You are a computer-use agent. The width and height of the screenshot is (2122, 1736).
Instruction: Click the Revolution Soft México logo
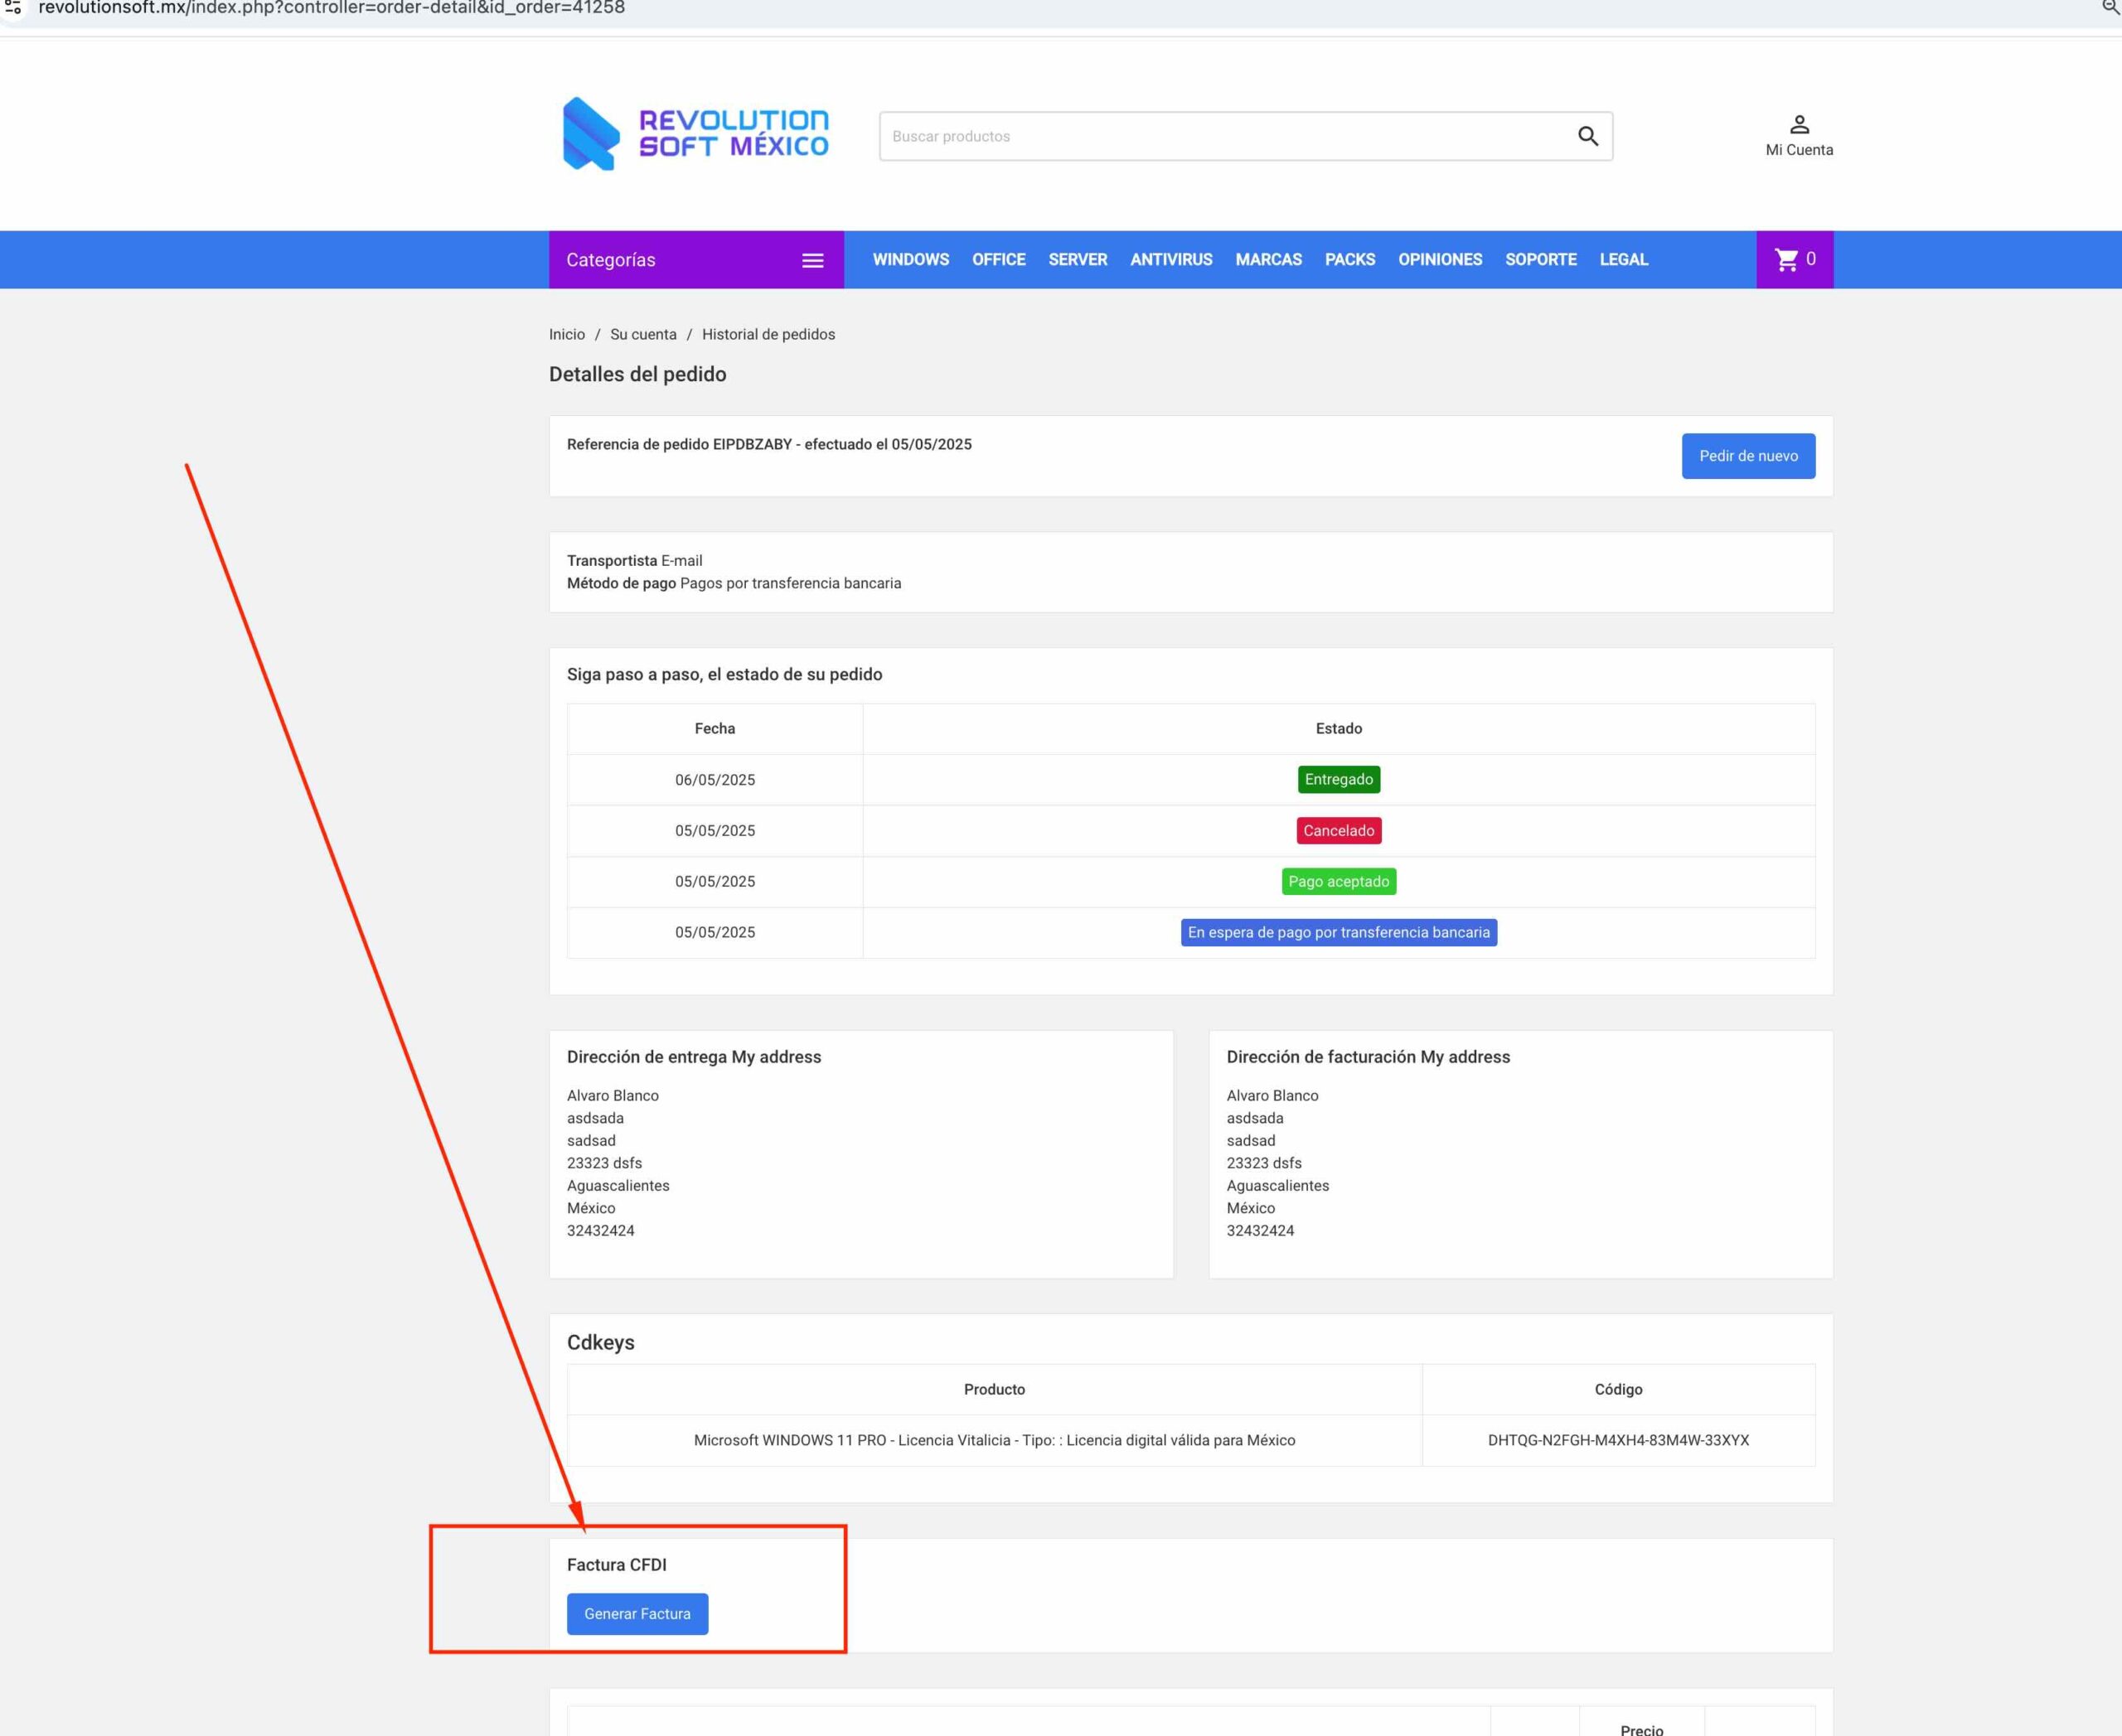point(695,134)
